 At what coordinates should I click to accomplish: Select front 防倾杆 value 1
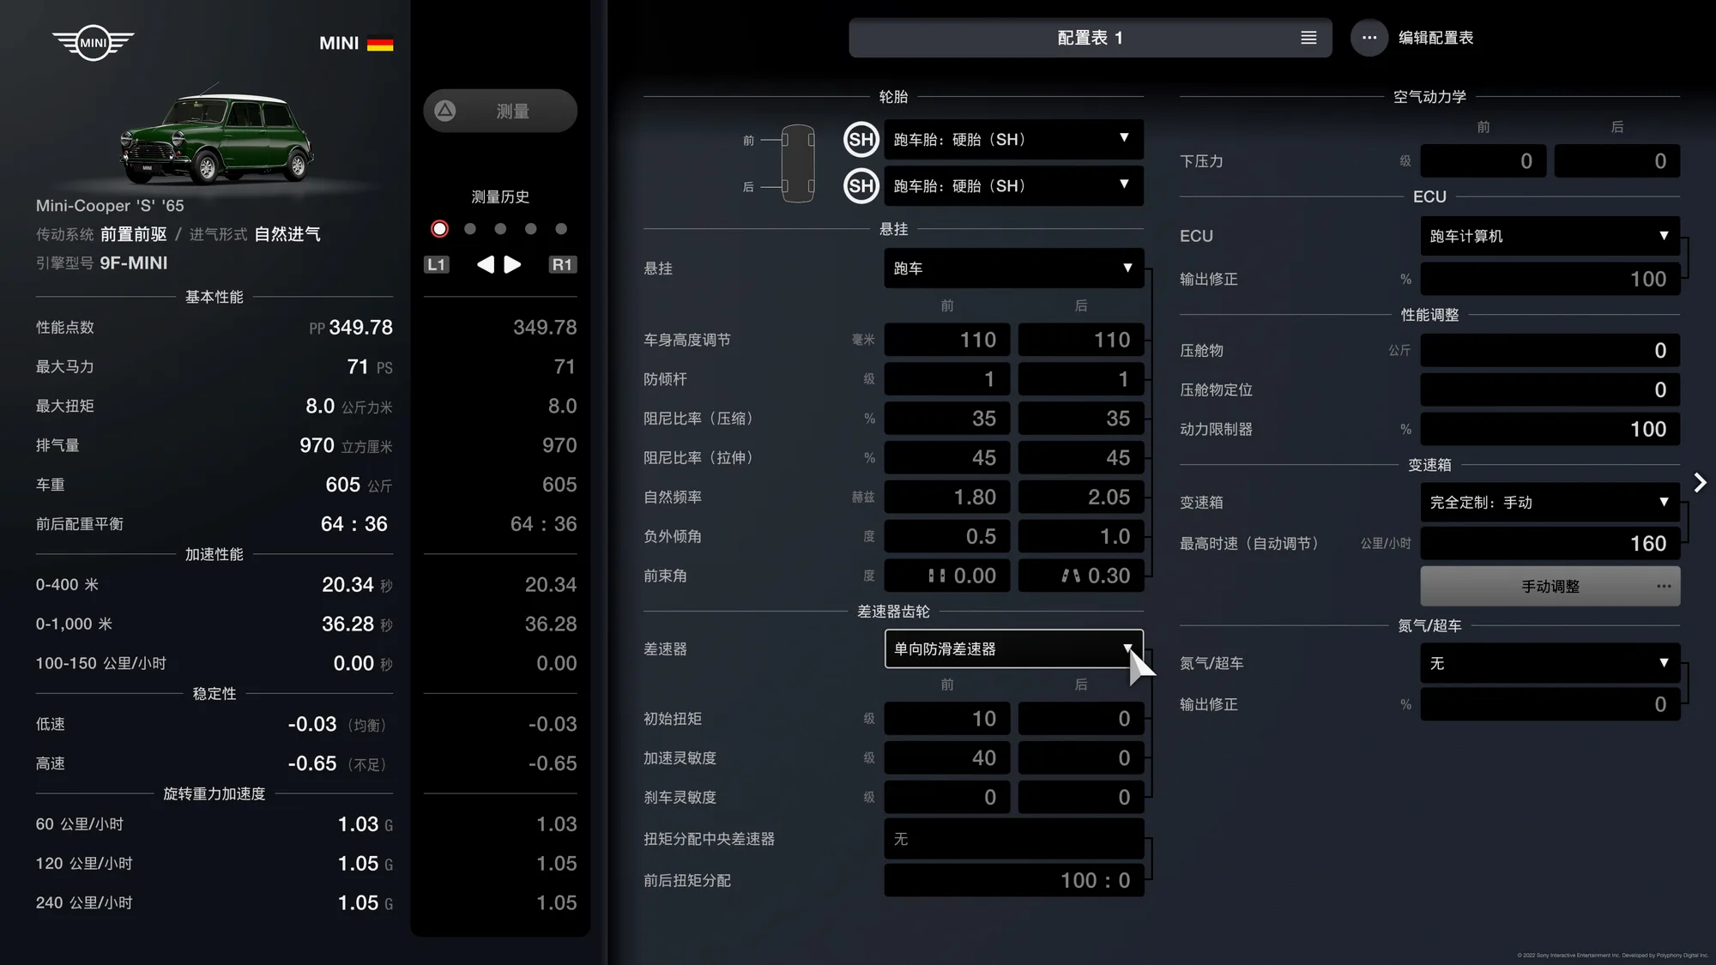click(x=947, y=379)
